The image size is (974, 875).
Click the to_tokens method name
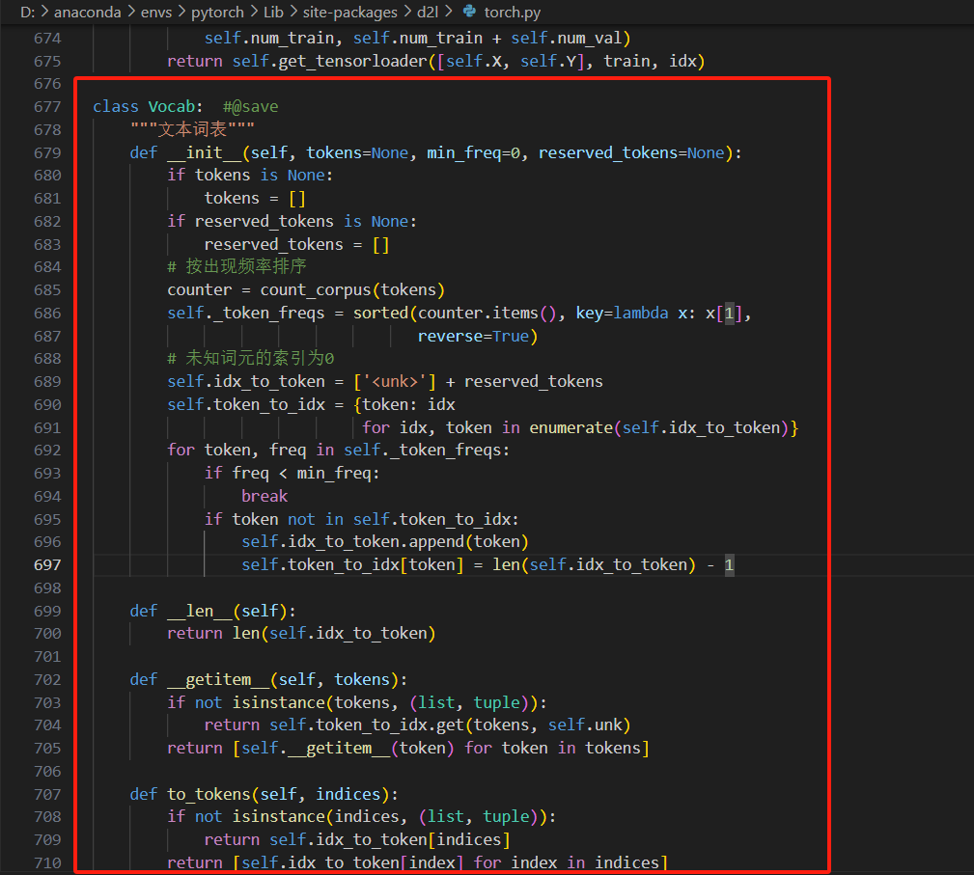[x=209, y=794]
